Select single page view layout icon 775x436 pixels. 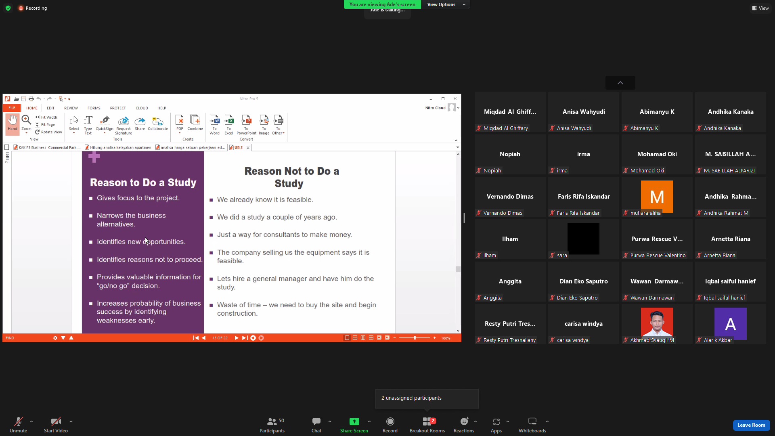[x=347, y=338]
